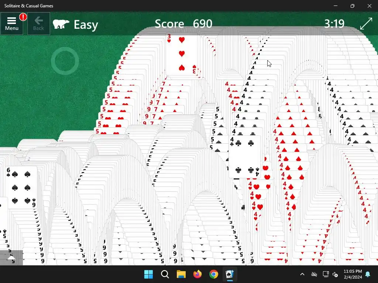Launch Firefox from taskbar

pyautogui.click(x=197, y=274)
